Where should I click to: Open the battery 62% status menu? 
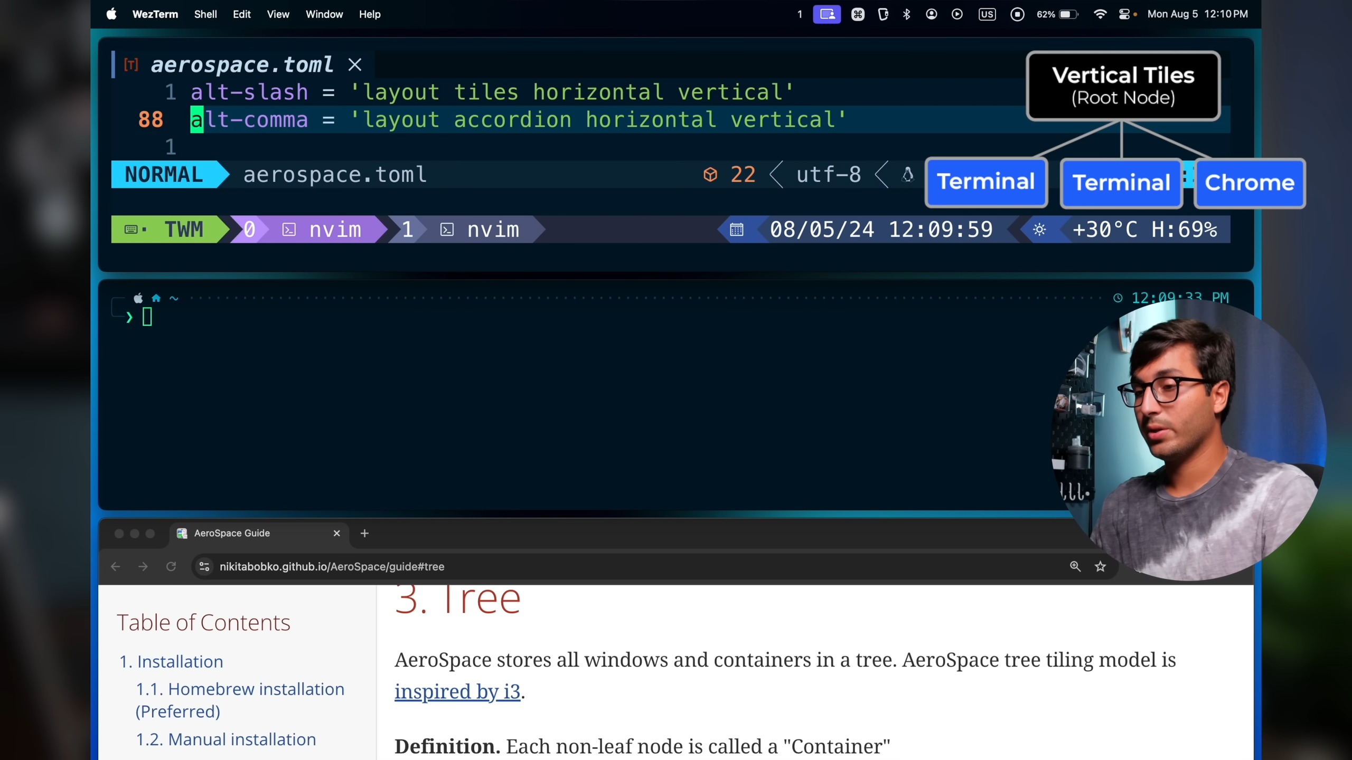pos(1057,14)
